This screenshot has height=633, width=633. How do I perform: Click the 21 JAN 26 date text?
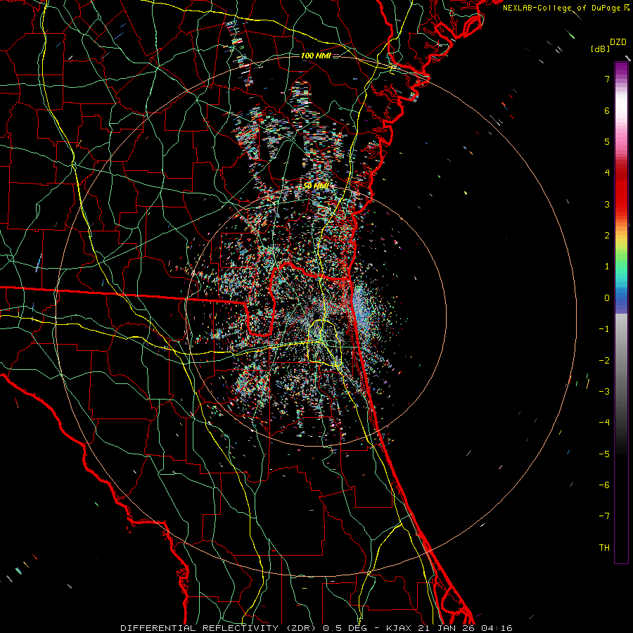tap(447, 628)
